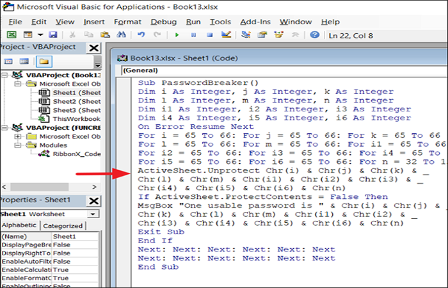The height and width of the screenshot is (288, 448).
Task: Click the Run Sub green play icon
Action: coord(177,35)
